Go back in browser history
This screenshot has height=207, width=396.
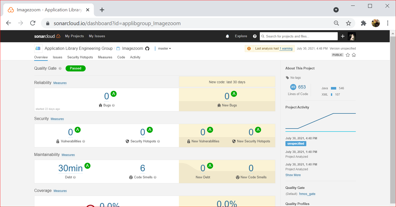click(9, 23)
